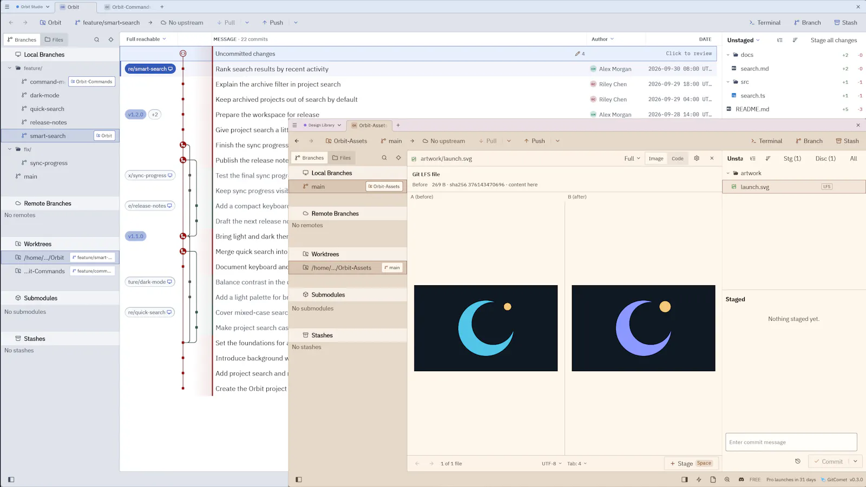
Task: Open the hamburger menu in Orbit Studio window
Action: [7, 7]
